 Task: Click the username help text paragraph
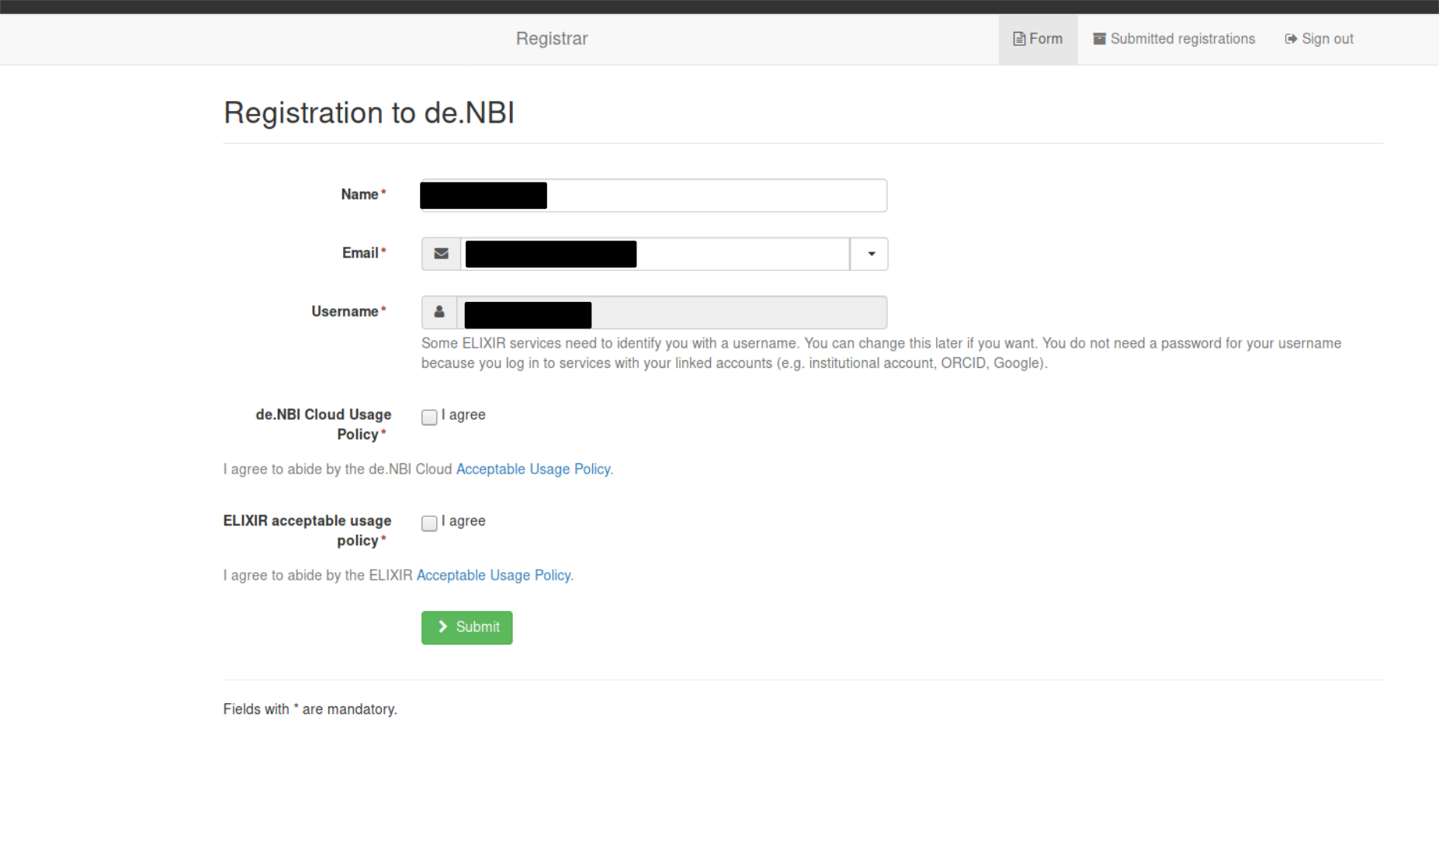click(x=881, y=353)
